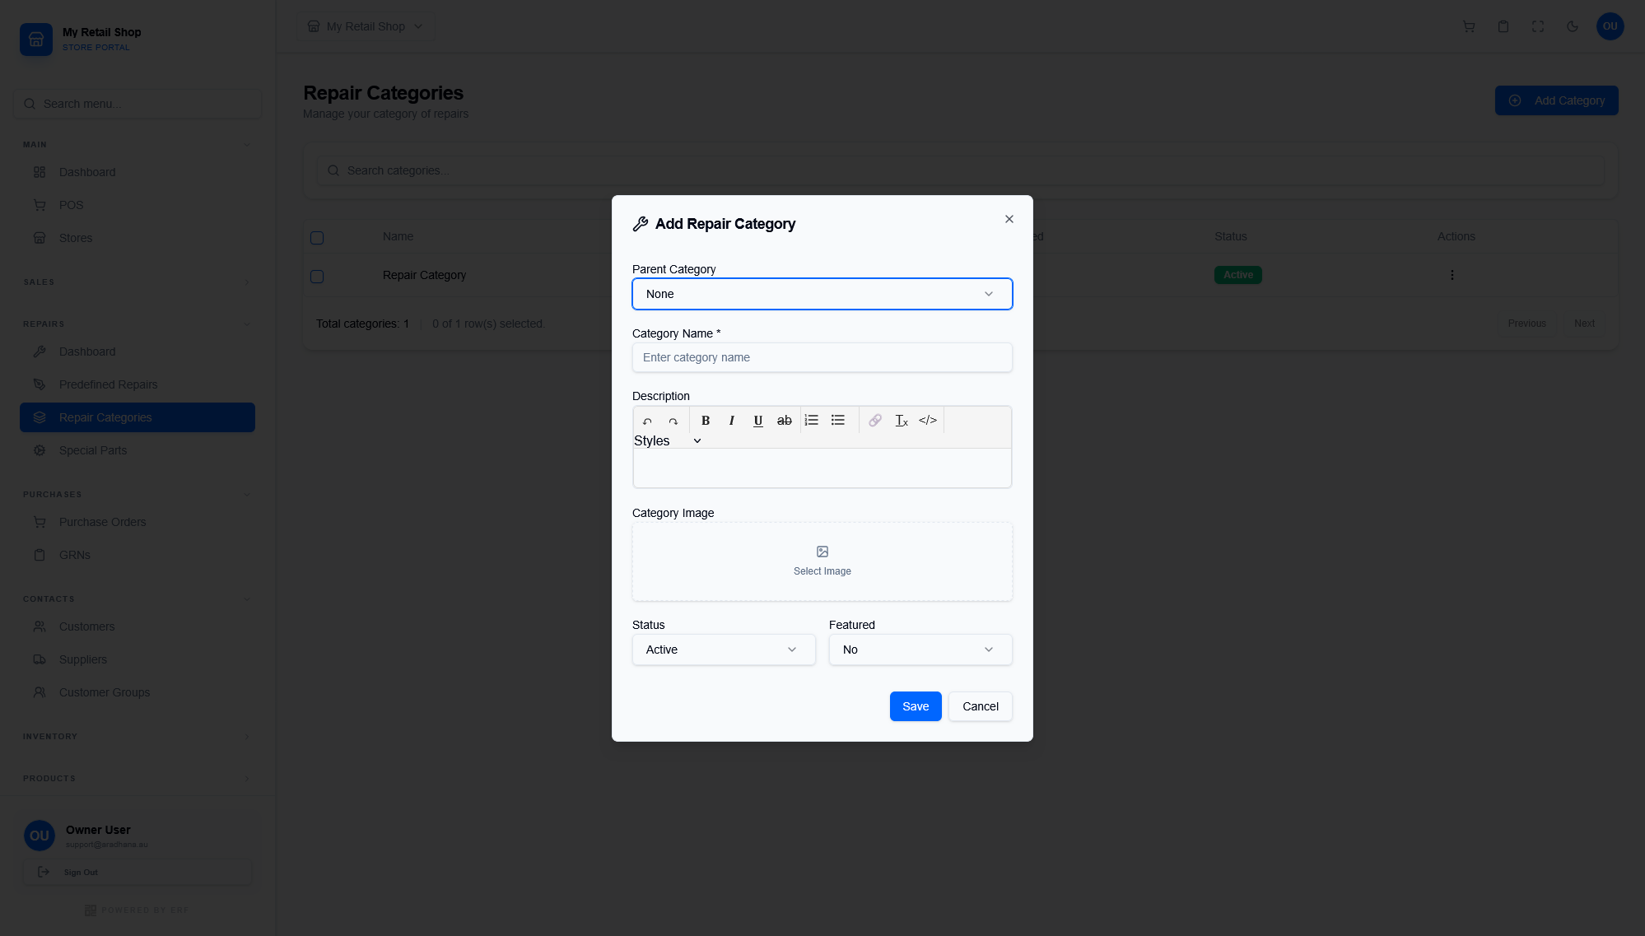This screenshot has height=936, width=1645.
Task: Click the clear formatting icon
Action: (x=902, y=421)
